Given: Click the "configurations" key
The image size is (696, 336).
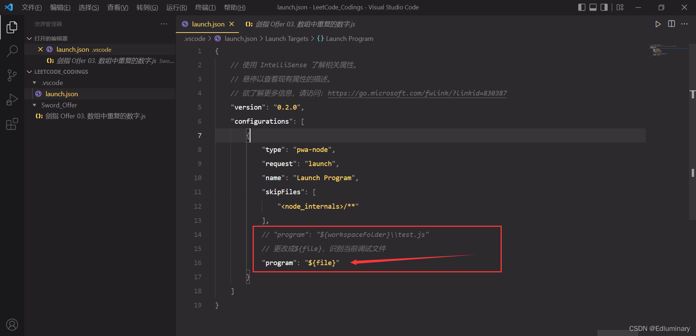Looking at the screenshot, I should (x=262, y=122).
